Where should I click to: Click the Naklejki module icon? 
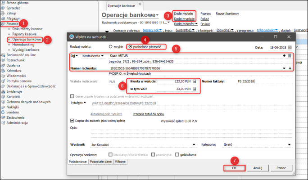pos(3,107)
